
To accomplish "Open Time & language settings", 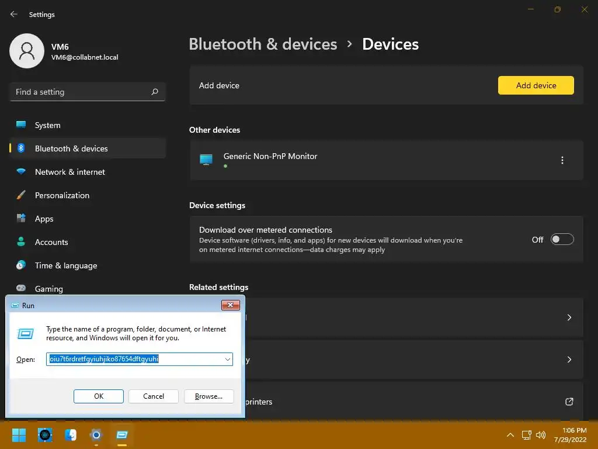I will click(x=88, y=265).
